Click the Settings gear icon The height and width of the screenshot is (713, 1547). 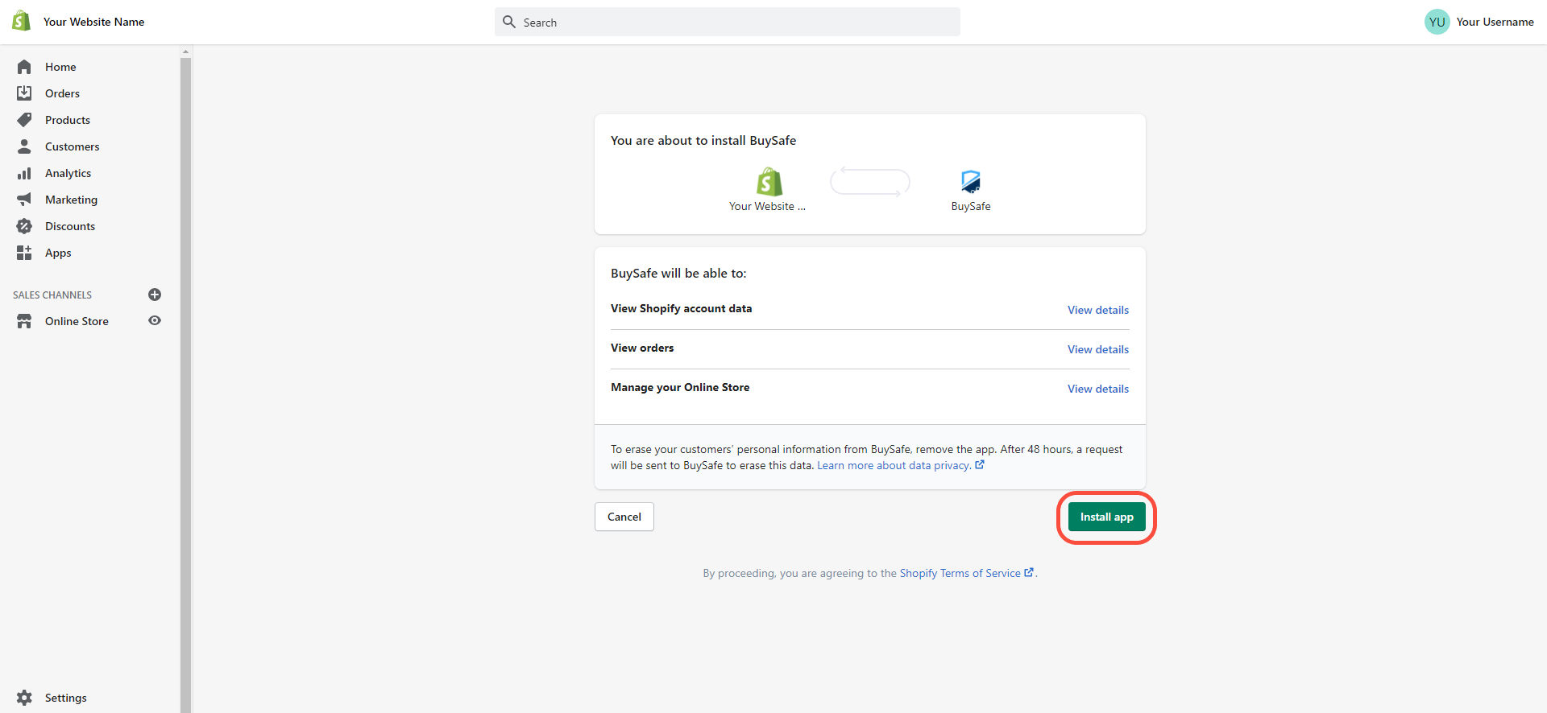point(24,698)
